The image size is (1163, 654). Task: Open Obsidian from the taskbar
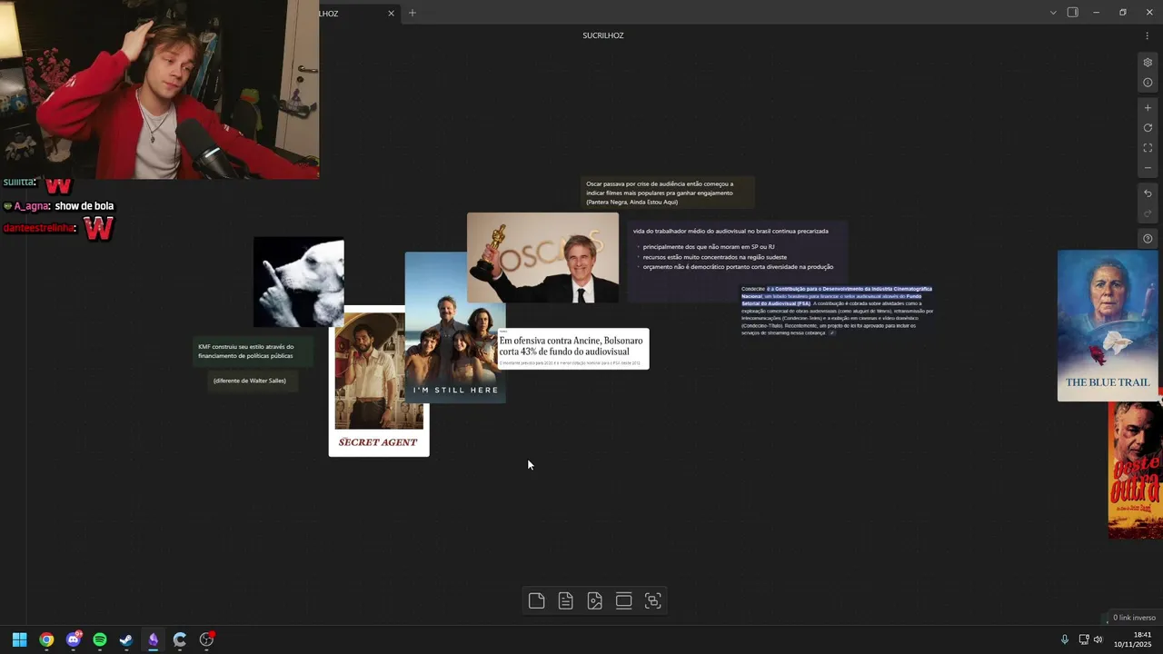point(153,639)
